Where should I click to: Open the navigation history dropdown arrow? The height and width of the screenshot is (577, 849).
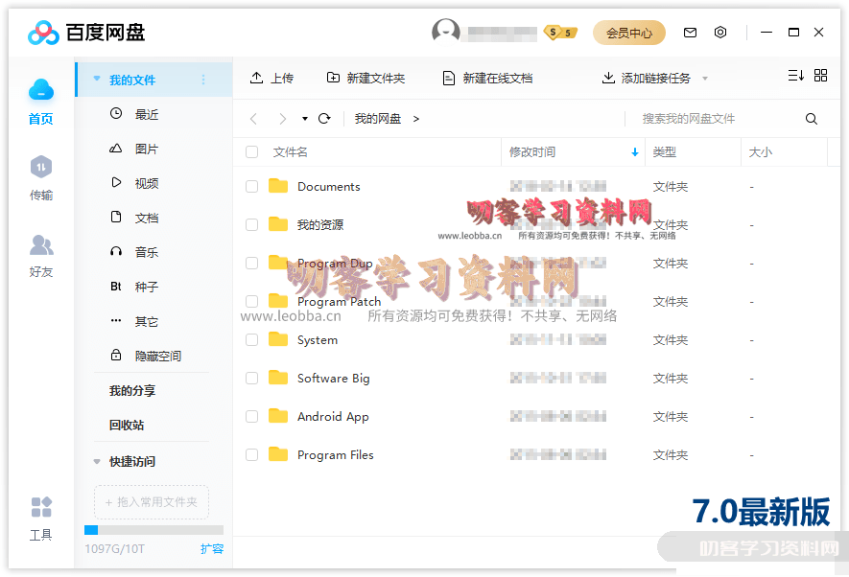[305, 119]
